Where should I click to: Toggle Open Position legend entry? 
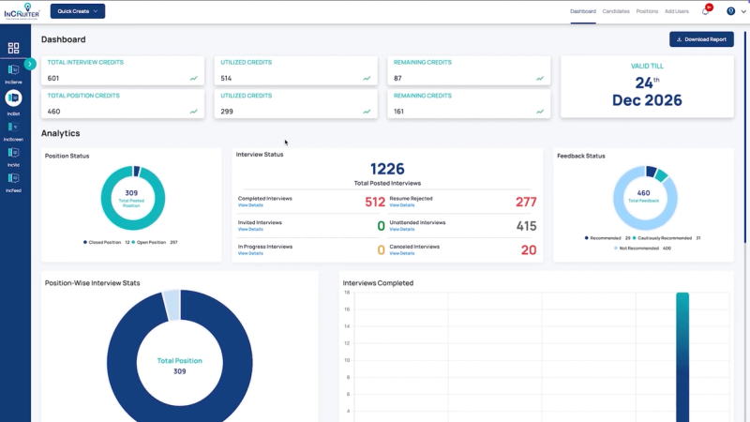click(x=149, y=242)
